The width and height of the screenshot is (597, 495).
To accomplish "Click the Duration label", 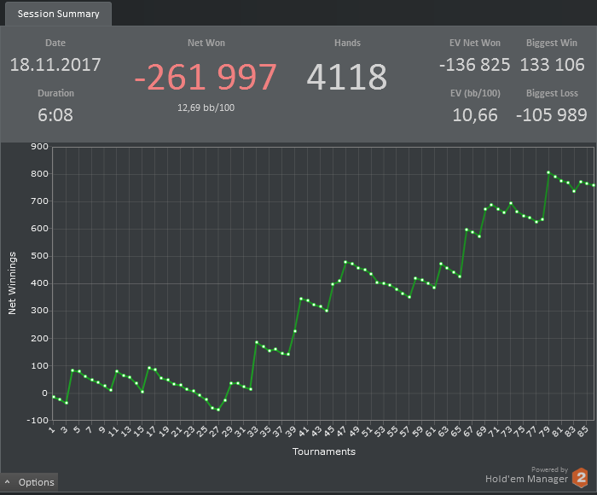I will [x=55, y=93].
